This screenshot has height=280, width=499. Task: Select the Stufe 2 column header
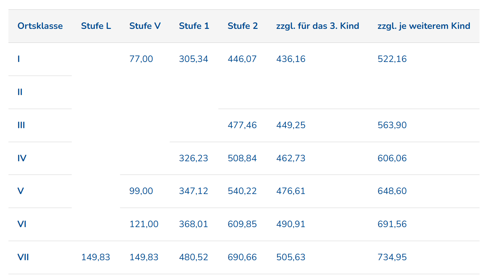click(243, 26)
